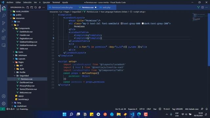Open the Remote Explorer view

pos(4,45)
